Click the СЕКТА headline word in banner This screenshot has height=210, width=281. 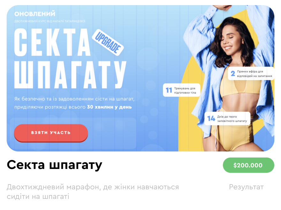pyautogui.click(x=52, y=42)
